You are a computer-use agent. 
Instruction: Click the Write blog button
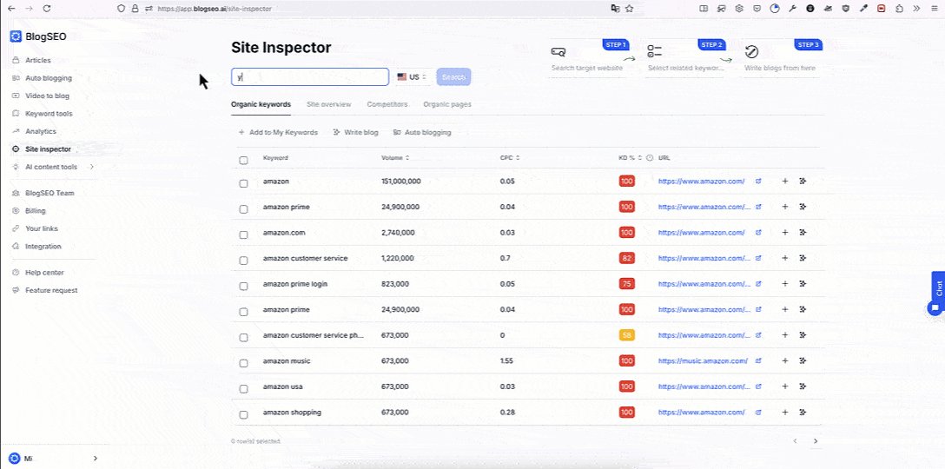[355, 133]
